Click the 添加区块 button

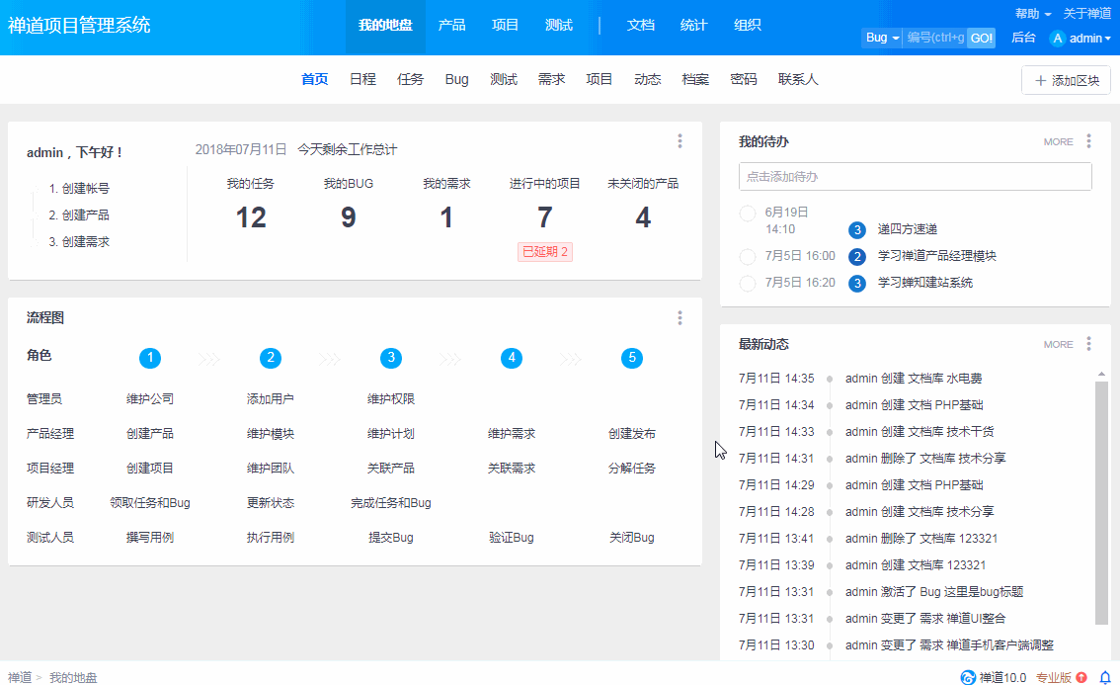tap(1066, 80)
